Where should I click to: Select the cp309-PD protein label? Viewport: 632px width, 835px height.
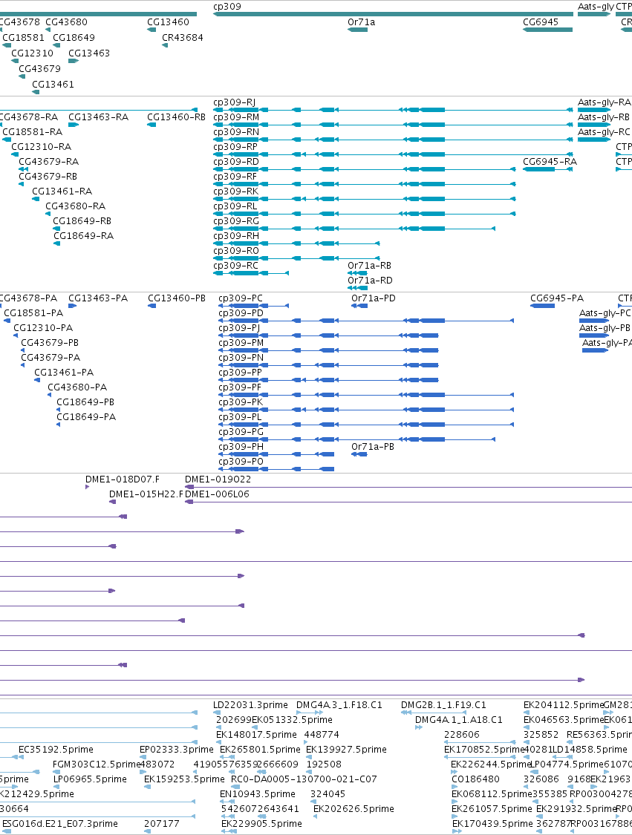point(241,313)
